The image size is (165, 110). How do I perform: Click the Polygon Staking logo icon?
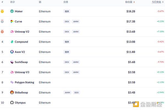pyautogui.click(x=12, y=82)
